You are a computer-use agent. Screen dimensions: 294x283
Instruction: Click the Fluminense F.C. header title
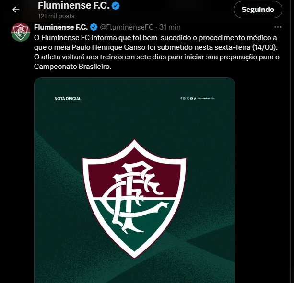point(74,5)
